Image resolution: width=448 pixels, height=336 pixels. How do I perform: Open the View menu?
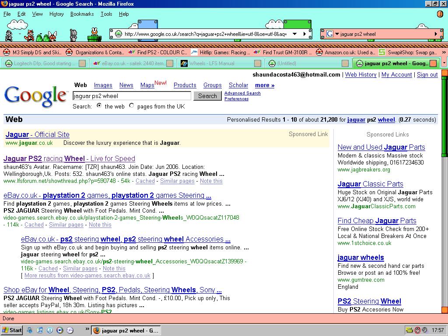click(37, 14)
